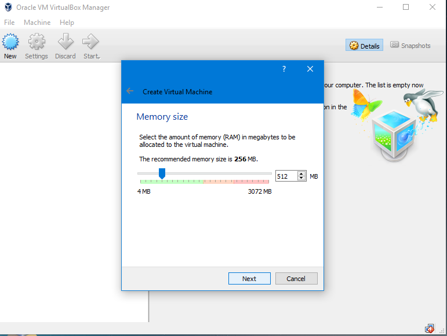Click into the 512 memory value field
Screen dimensions: 447x336
pos(286,176)
